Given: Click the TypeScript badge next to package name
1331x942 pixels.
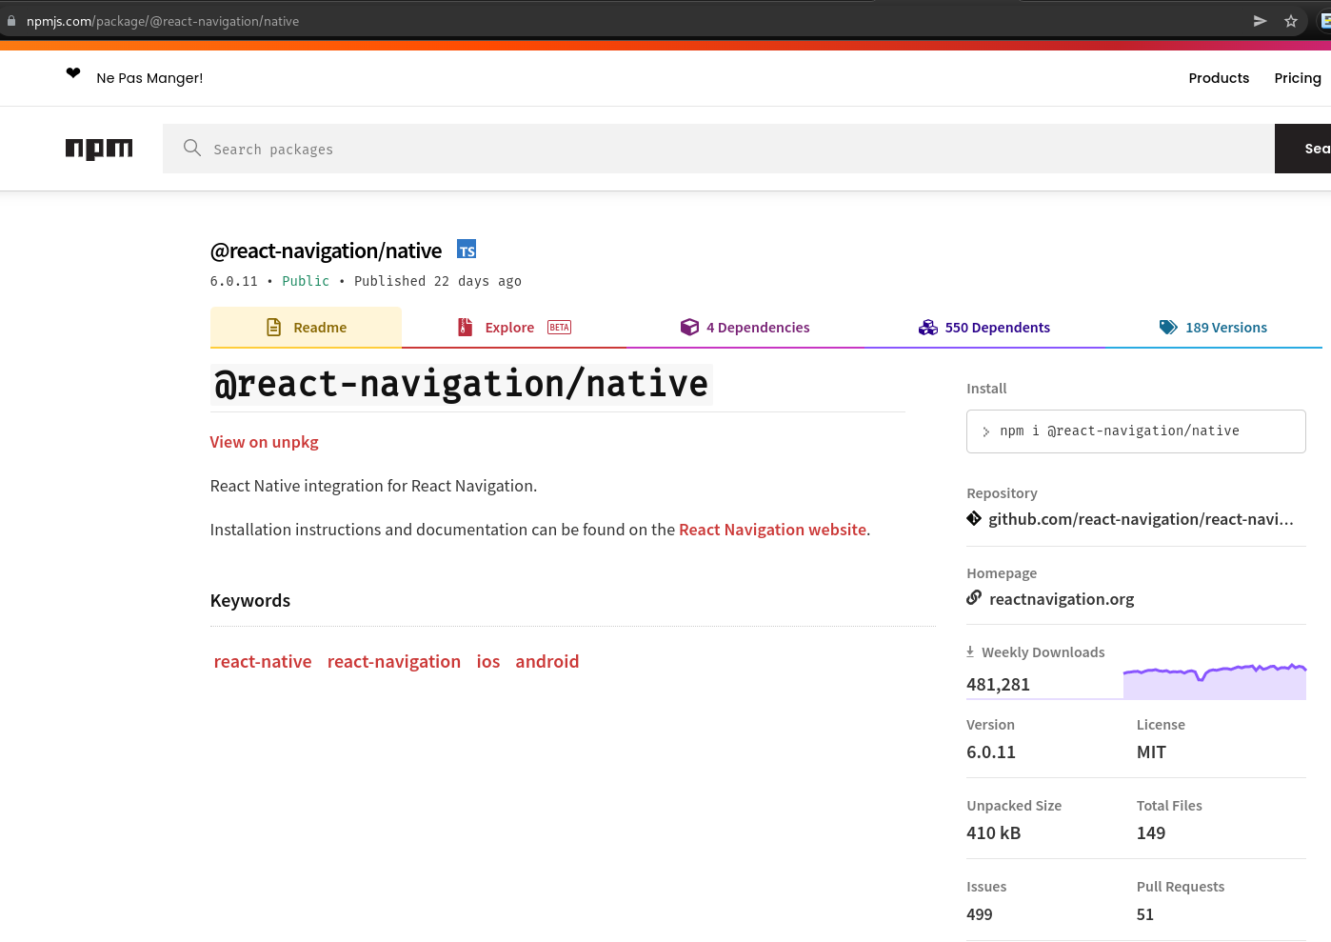Looking at the screenshot, I should coord(467,249).
